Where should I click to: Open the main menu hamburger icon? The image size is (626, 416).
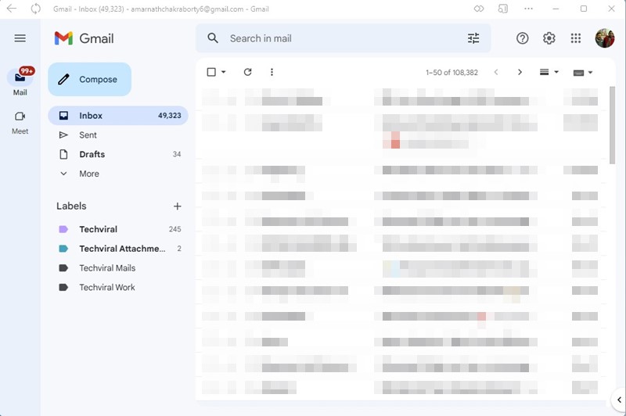click(x=20, y=38)
